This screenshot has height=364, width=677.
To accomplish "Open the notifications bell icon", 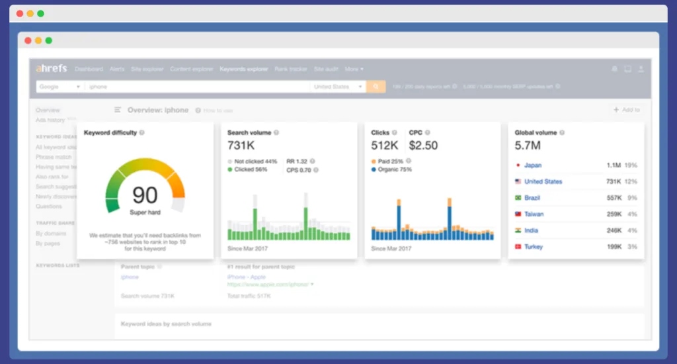I will pos(614,69).
